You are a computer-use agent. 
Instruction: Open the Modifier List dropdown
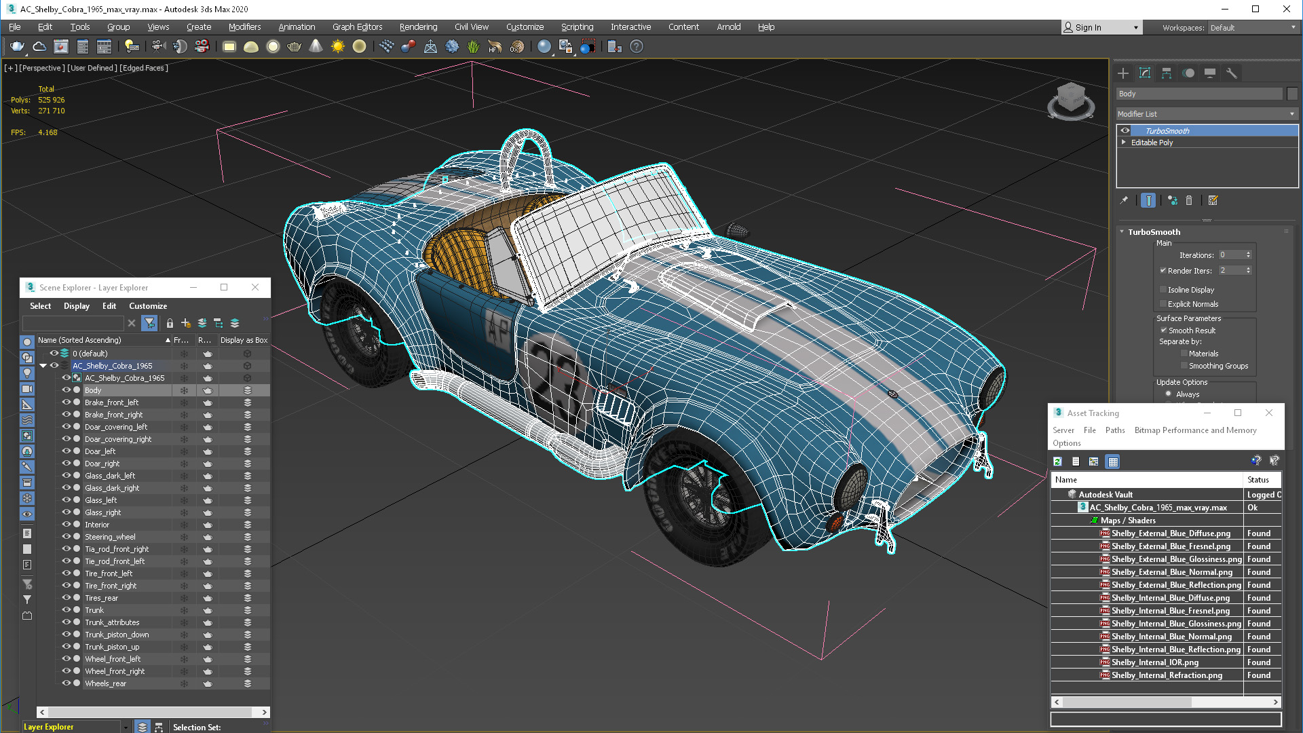(x=1207, y=114)
